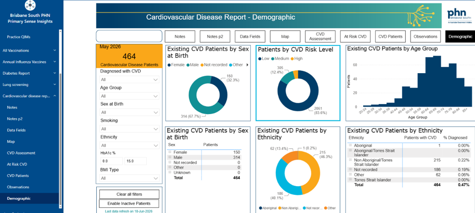Image resolution: width=475 pixels, height=213 pixels.
Task: Click Enable Inactive Patients button
Action: (x=129, y=203)
